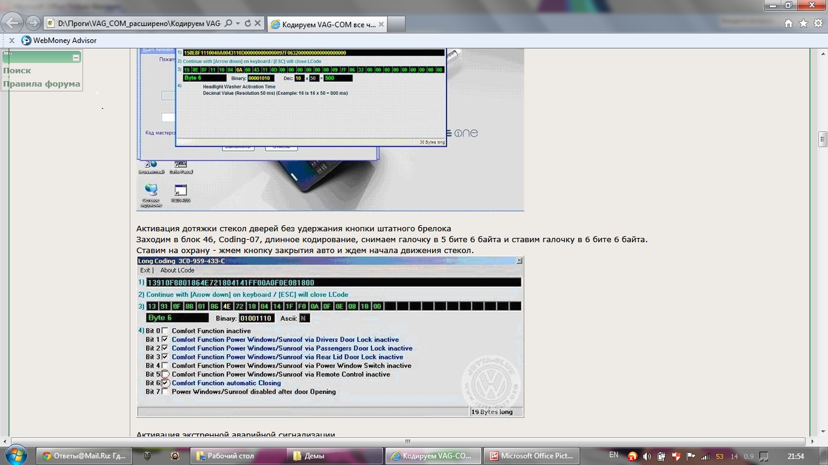The image size is (828, 465).
Task: Open the Favorites star menu
Action: (803, 24)
